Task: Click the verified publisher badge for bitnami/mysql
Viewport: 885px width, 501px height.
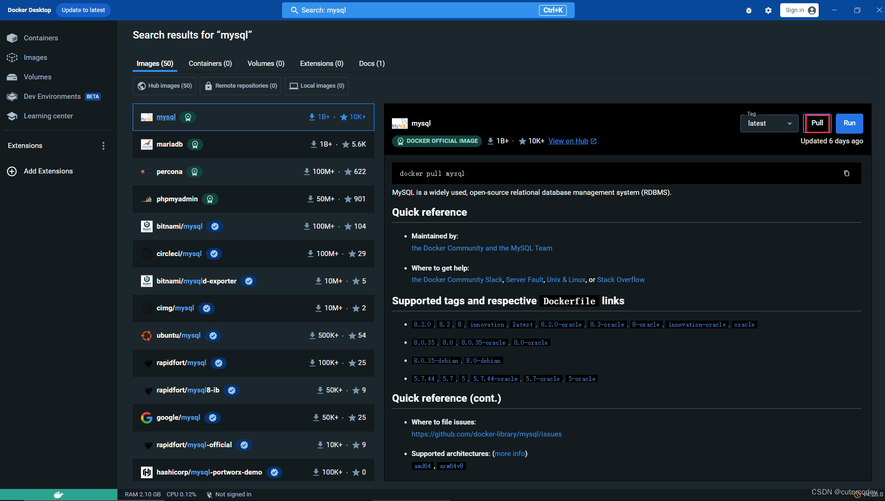Action: click(x=215, y=226)
